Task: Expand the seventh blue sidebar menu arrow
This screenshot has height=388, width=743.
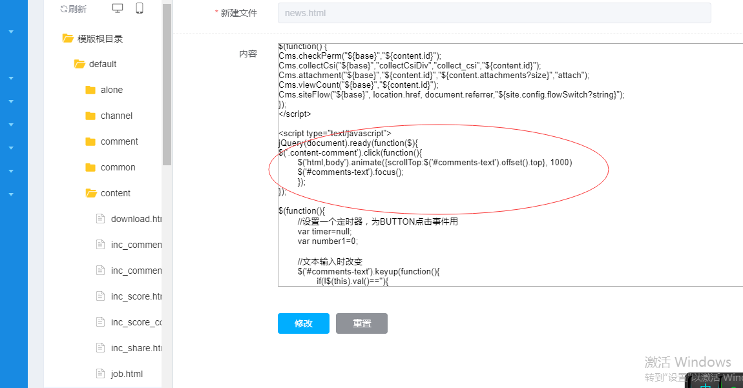Action: [11, 194]
